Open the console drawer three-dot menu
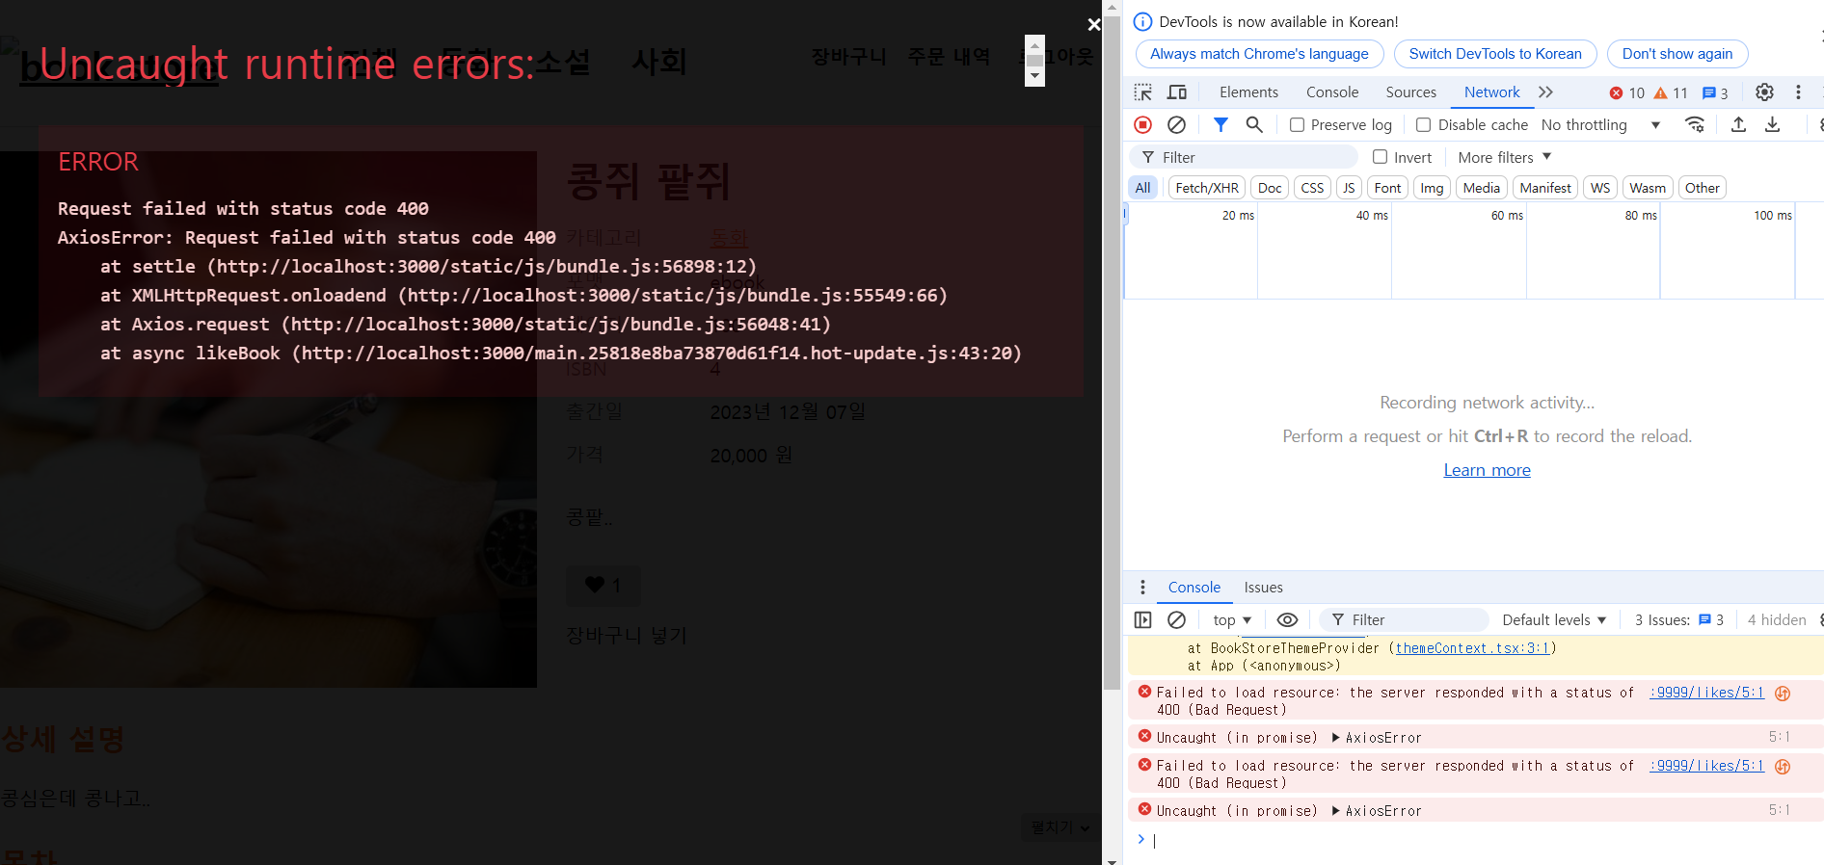Image resolution: width=1824 pixels, height=865 pixels. 1142,588
